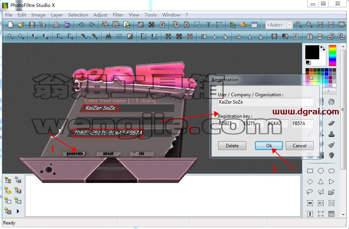Click the tool panel scrollbar down arrow

[343, 214]
